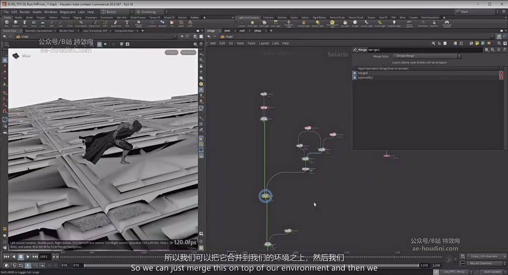
Task: Add a Spot Light from the shelf
Action: pyautogui.click(x=264, y=23)
